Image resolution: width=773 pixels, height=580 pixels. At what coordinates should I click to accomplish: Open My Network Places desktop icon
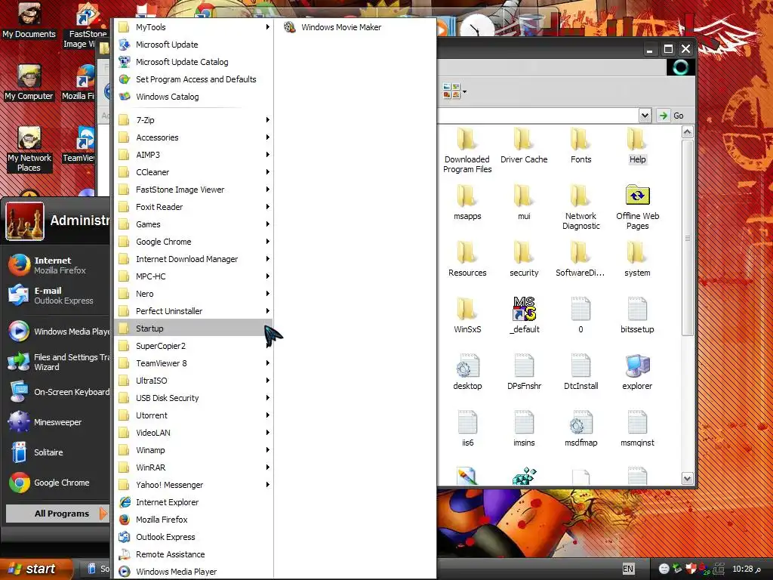click(x=29, y=150)
